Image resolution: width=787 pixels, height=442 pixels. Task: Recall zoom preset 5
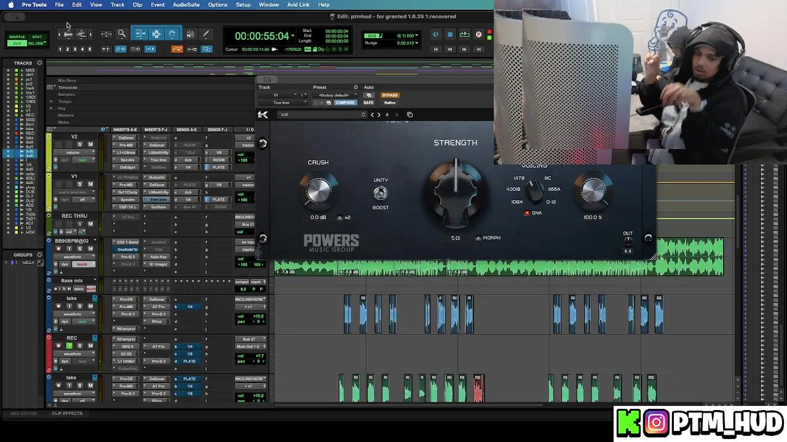click(x=90, y=49)
